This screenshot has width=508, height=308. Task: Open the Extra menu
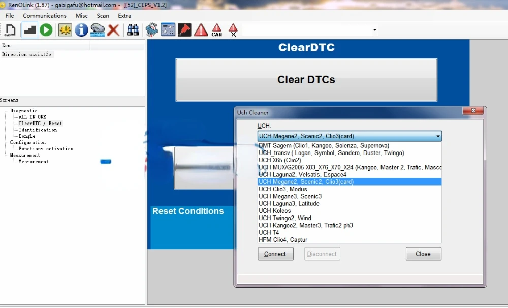pyautogui.click(x=124, y=16)
